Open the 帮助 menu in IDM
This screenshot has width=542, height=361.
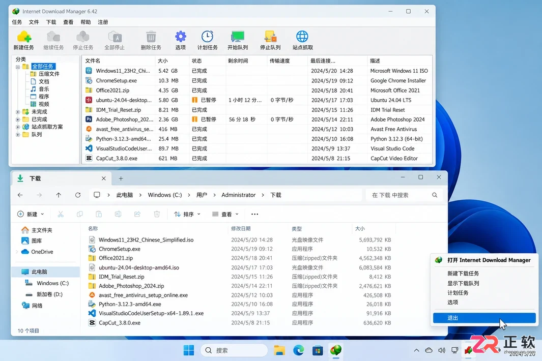85,22
